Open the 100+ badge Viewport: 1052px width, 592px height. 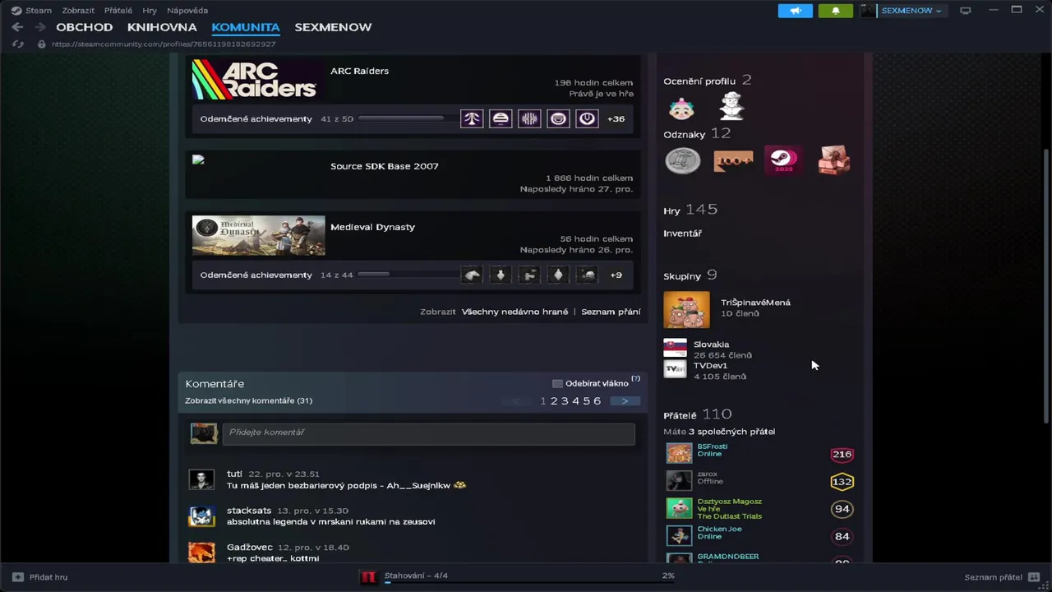click(x=733, y=160)
